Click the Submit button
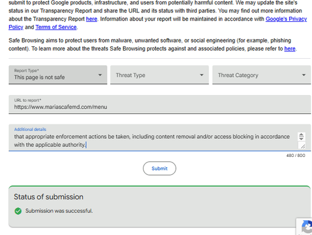The image size is (312, 235). tap(160, 168)
